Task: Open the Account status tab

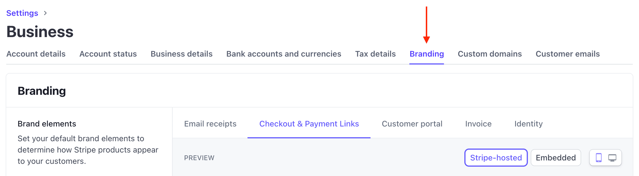Action: [108, 54]
